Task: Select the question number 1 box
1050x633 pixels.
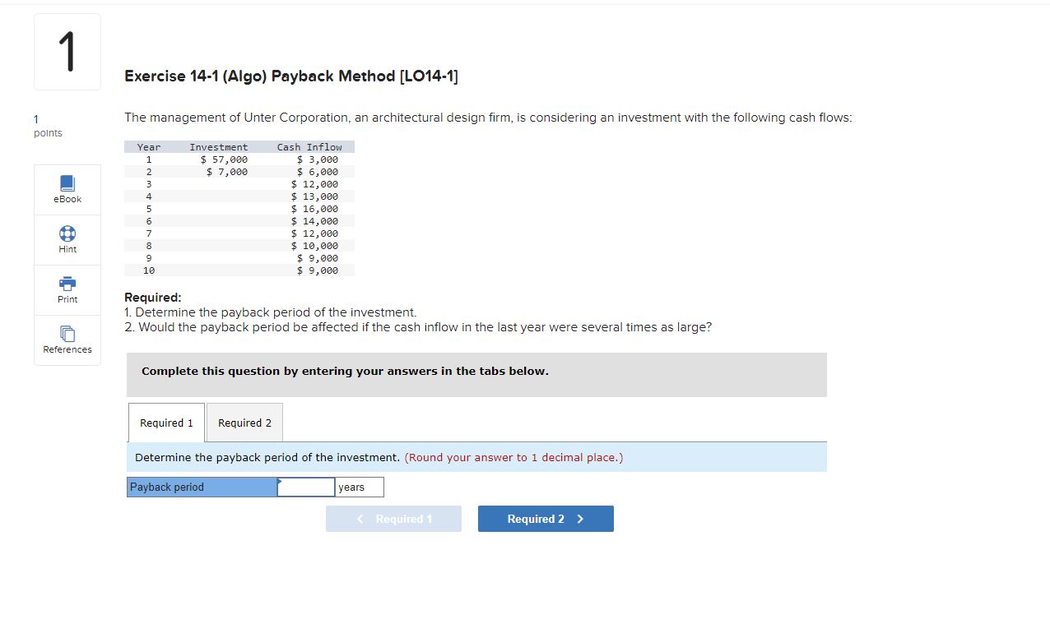Action: tap(67, 52)
